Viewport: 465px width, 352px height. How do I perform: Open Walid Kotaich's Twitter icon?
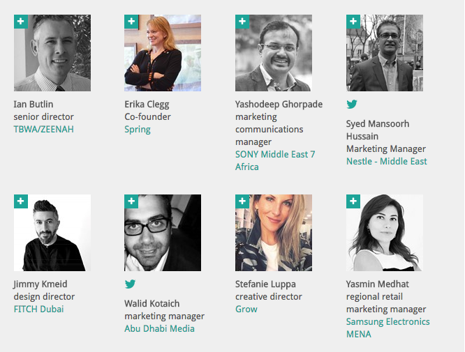(x=130, y=284)
